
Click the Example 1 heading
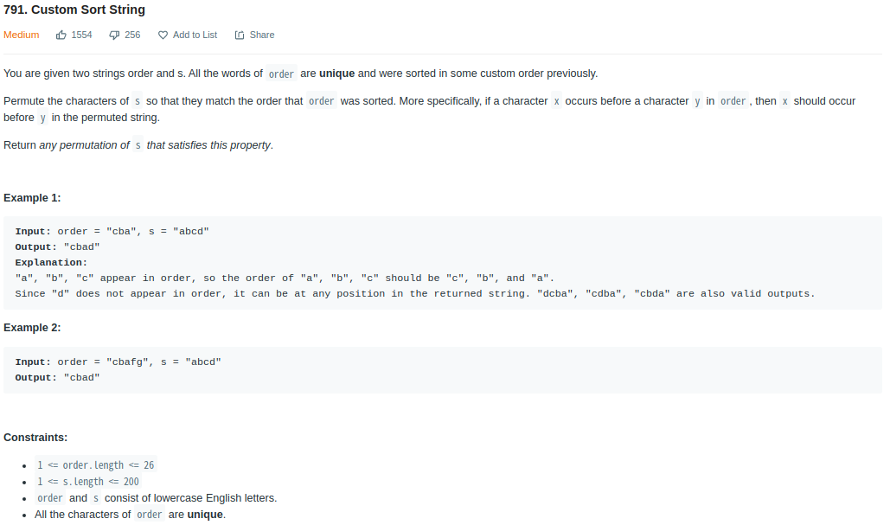pos(32,198)
